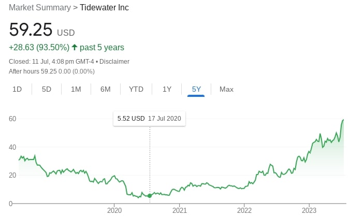Screen dimensions: 350x216
Task: Show the 1M chart range
Action: [x=76, y=89]
